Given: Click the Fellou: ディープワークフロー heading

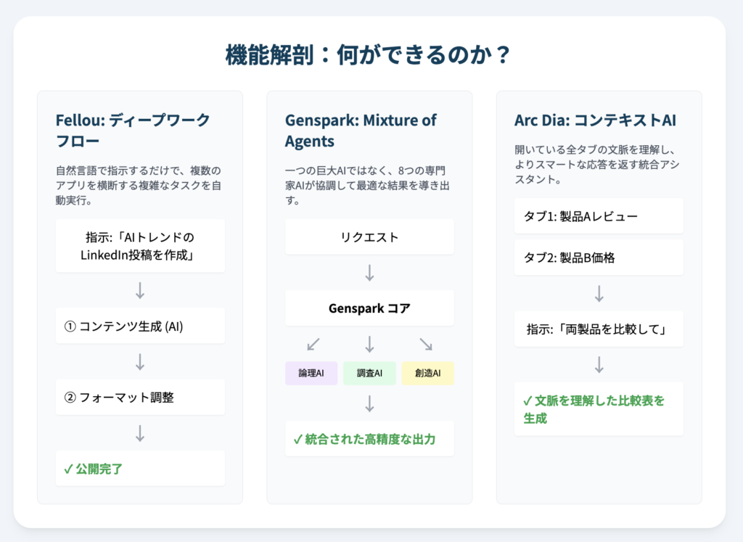Looking at the screenshot, I should point(133,131).
